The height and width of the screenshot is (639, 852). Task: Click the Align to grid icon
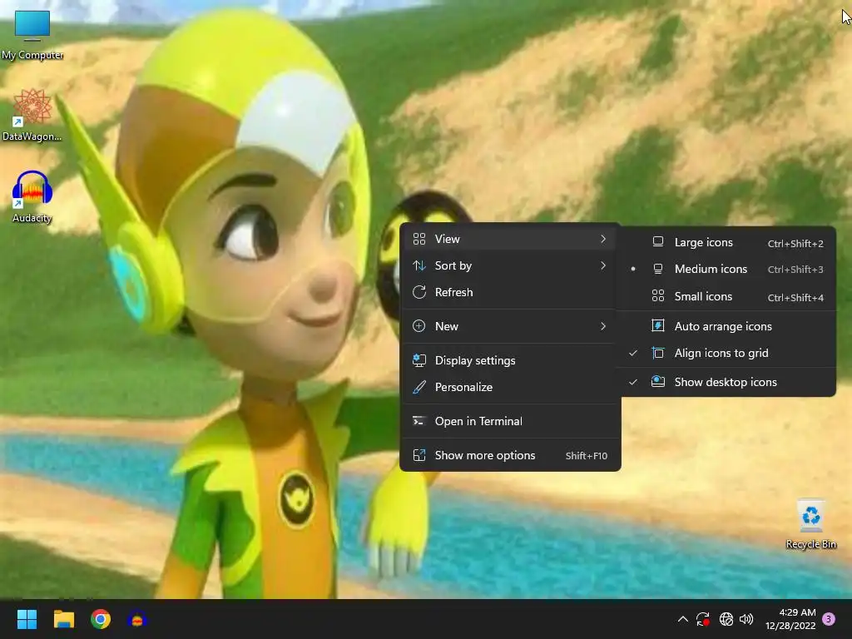(x=658, y=353)
